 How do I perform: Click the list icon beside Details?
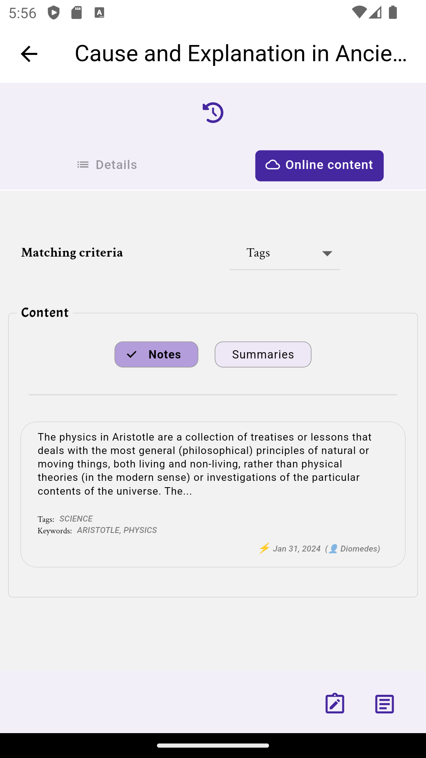coord(83,165)
